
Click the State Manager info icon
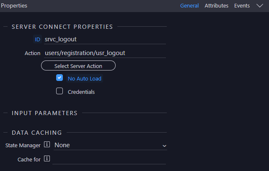tap(47, 145)
